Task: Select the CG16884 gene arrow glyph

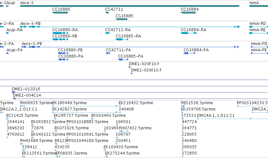Action: (x=188, y=13)
